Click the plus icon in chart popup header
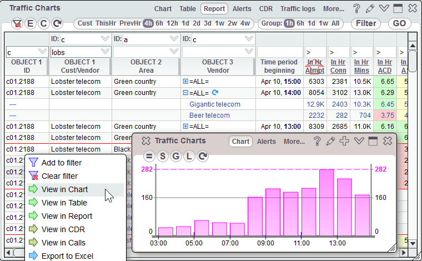422x261 pixels. click(x=344, y=141)
